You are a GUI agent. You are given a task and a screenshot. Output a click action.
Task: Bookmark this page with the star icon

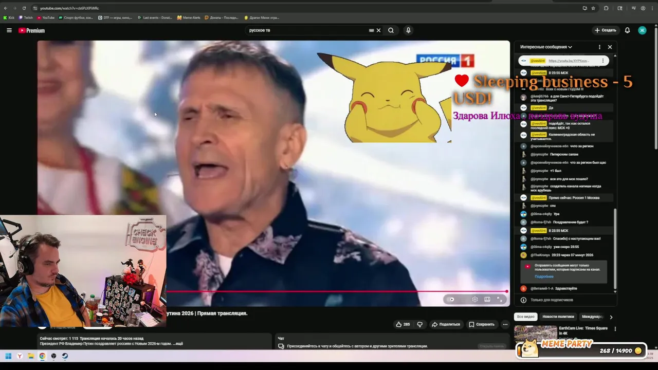[593, 8]
